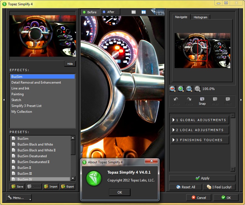Open the Histogram tab
The image size is (245, 205).
200,17
